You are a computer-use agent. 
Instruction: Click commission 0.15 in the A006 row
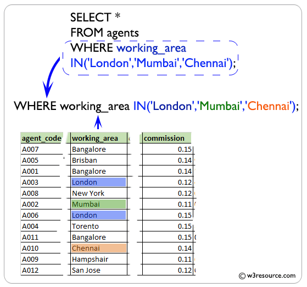click(168, 215)
